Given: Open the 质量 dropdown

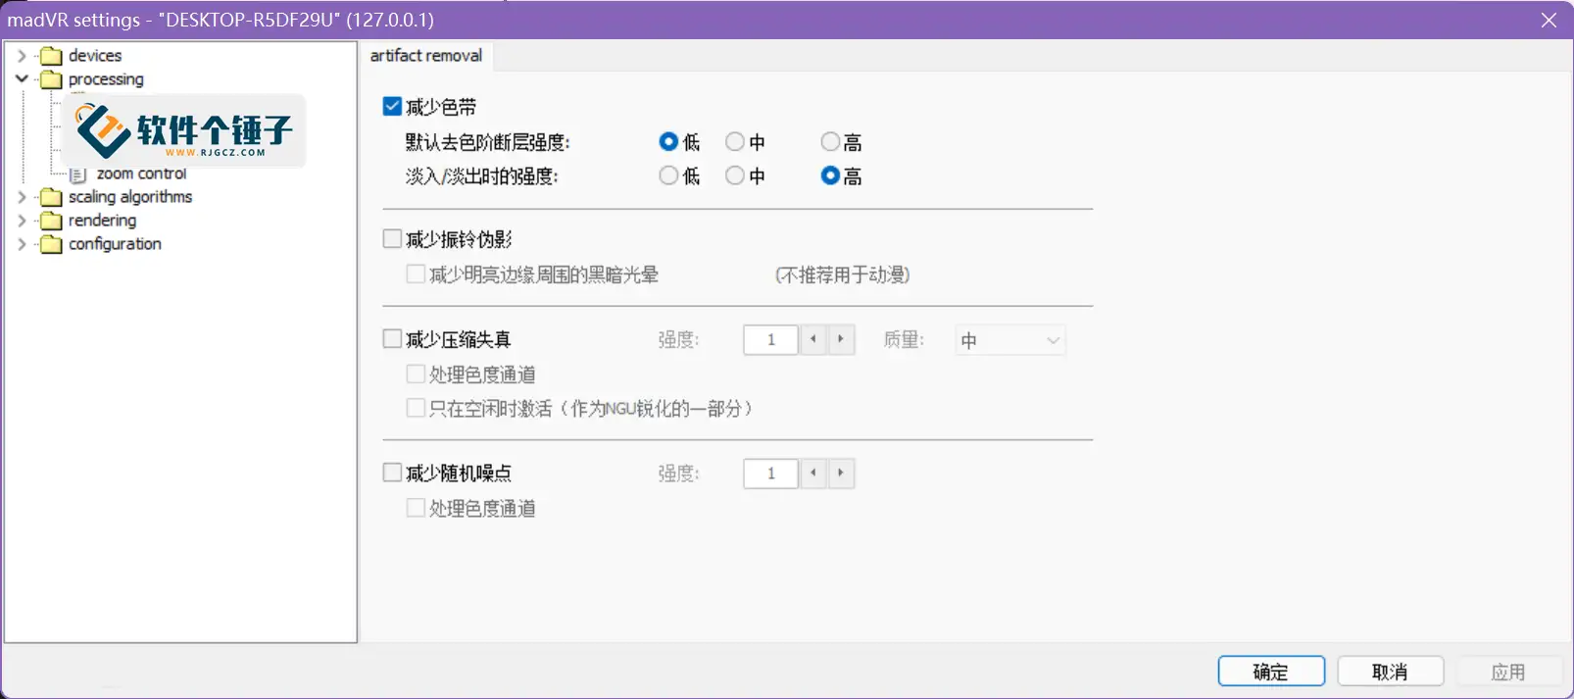Looking at the screenshot, I should pos(1010,340).
